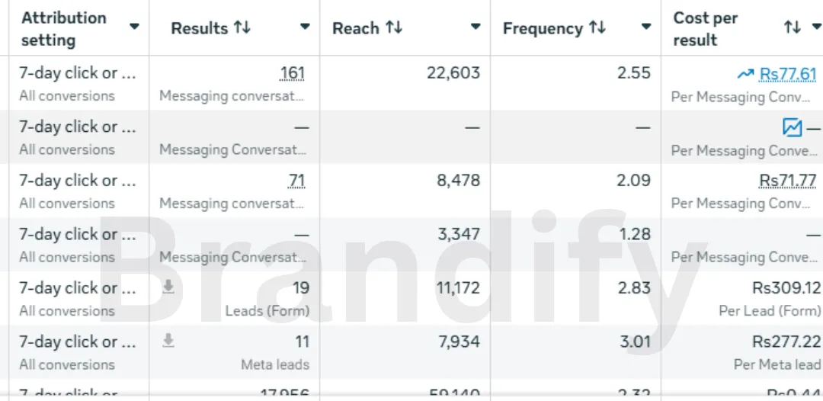The image size is (823, 401).
Task: Open Cost per result column dropdown
Action: (816, 26)
